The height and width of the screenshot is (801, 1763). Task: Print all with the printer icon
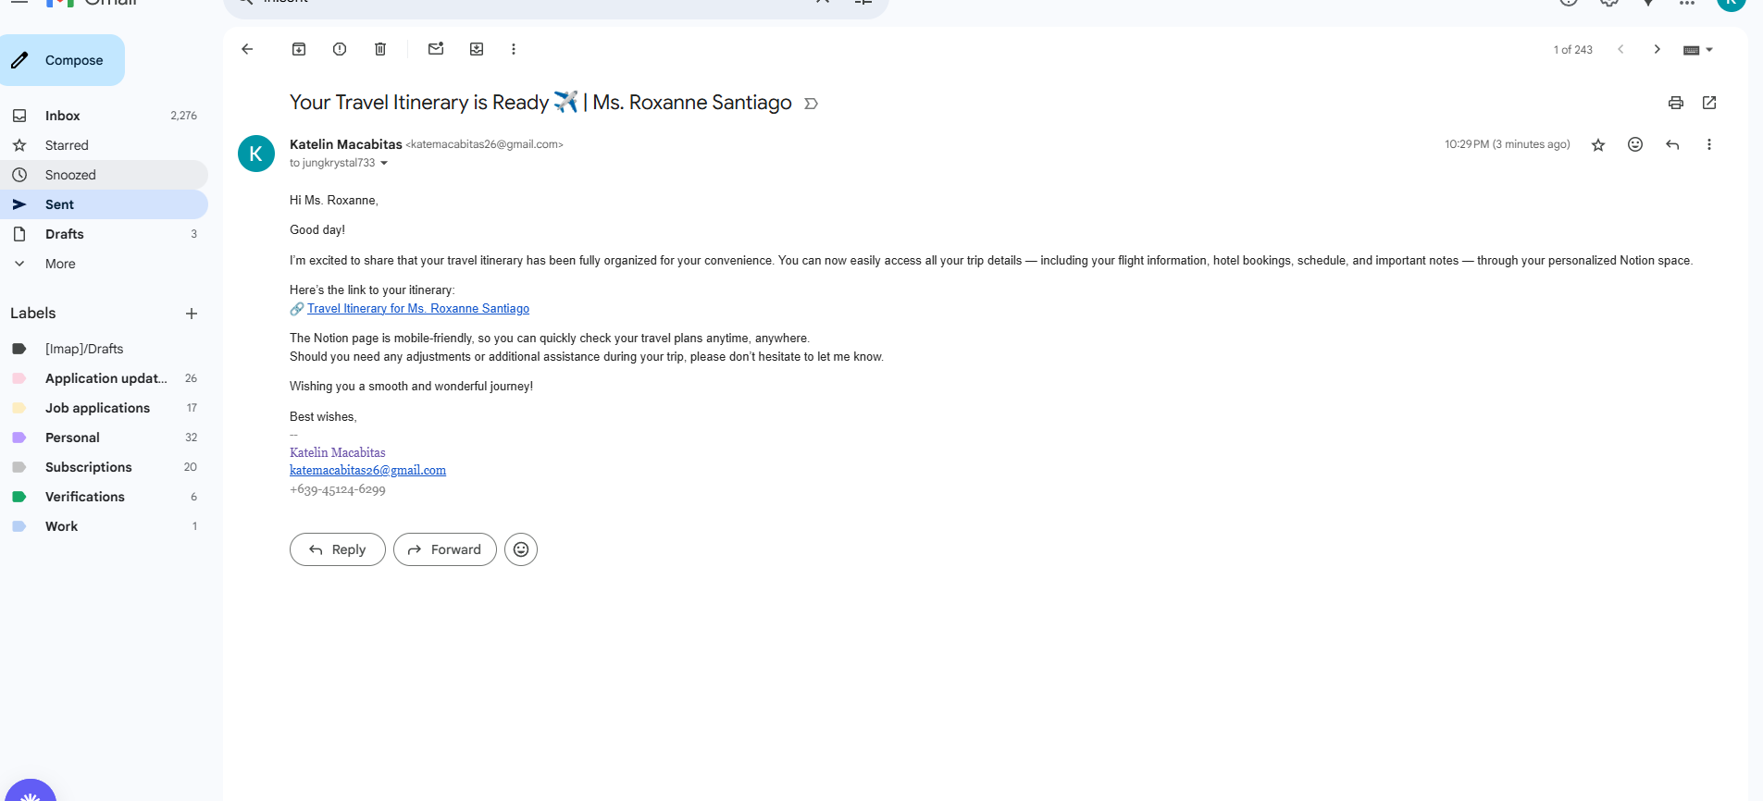pos(1676,103)
